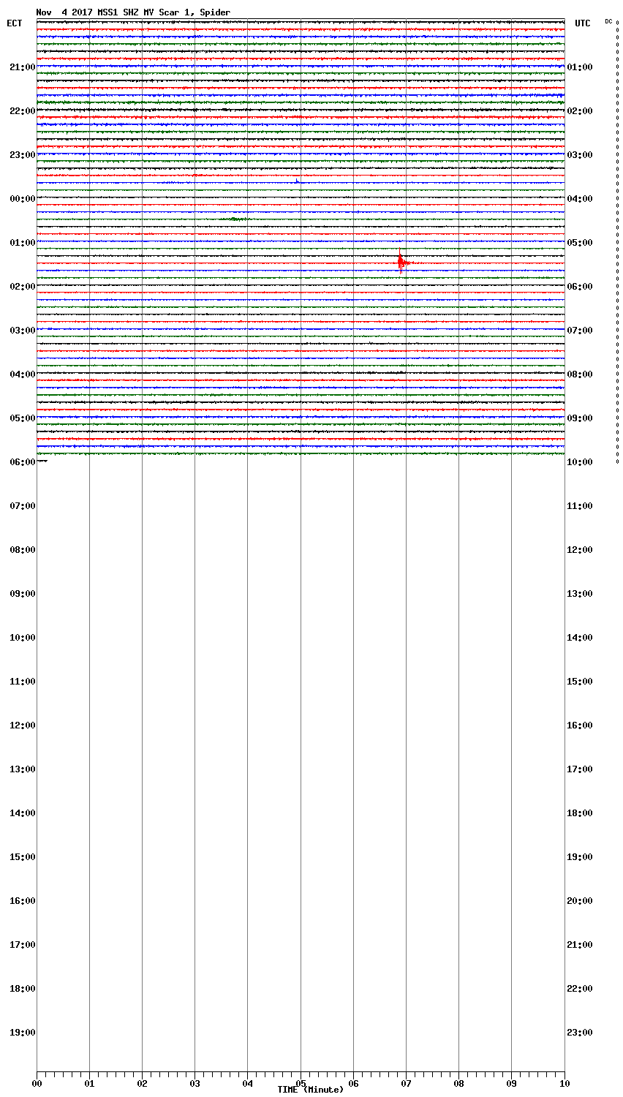Select the 06:00 label on the ECT axis
The image size is (623, 1097).
click(23, 462)
